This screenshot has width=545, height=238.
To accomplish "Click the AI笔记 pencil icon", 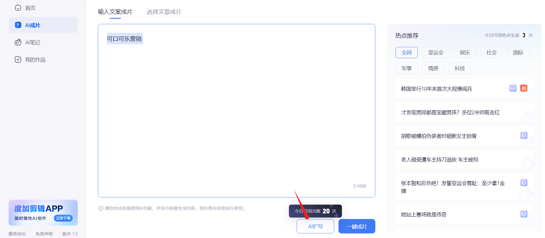I will 18,42.
